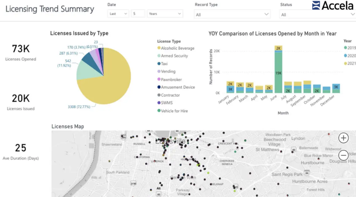
Task: Click the tall green June 19K bar
Action: click(278, 73)
